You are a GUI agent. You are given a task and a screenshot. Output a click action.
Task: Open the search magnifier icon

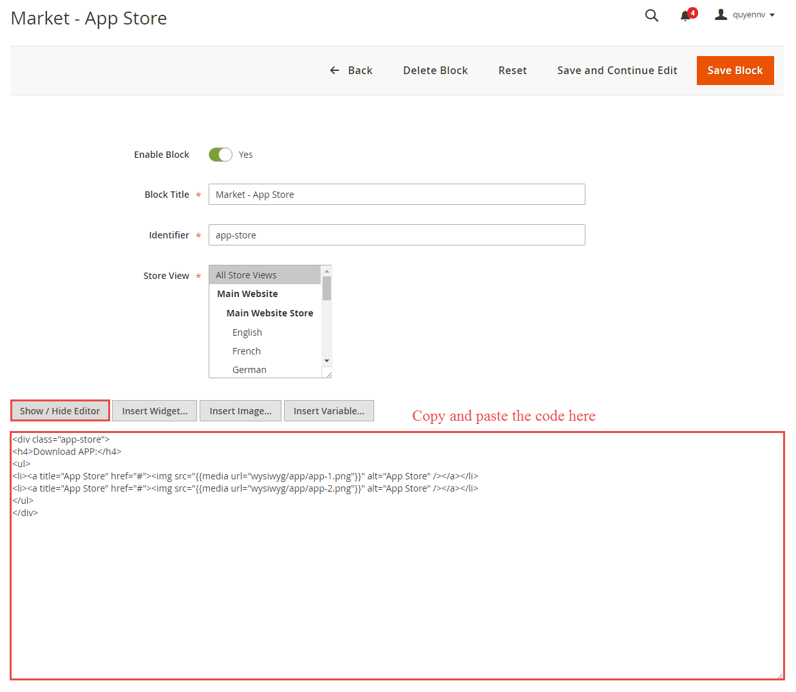651,15
